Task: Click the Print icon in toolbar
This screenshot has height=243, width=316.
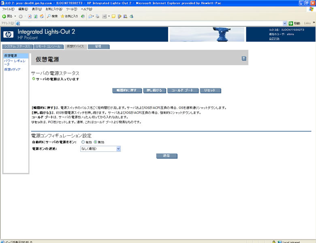Action: click(x=98, y=17)
